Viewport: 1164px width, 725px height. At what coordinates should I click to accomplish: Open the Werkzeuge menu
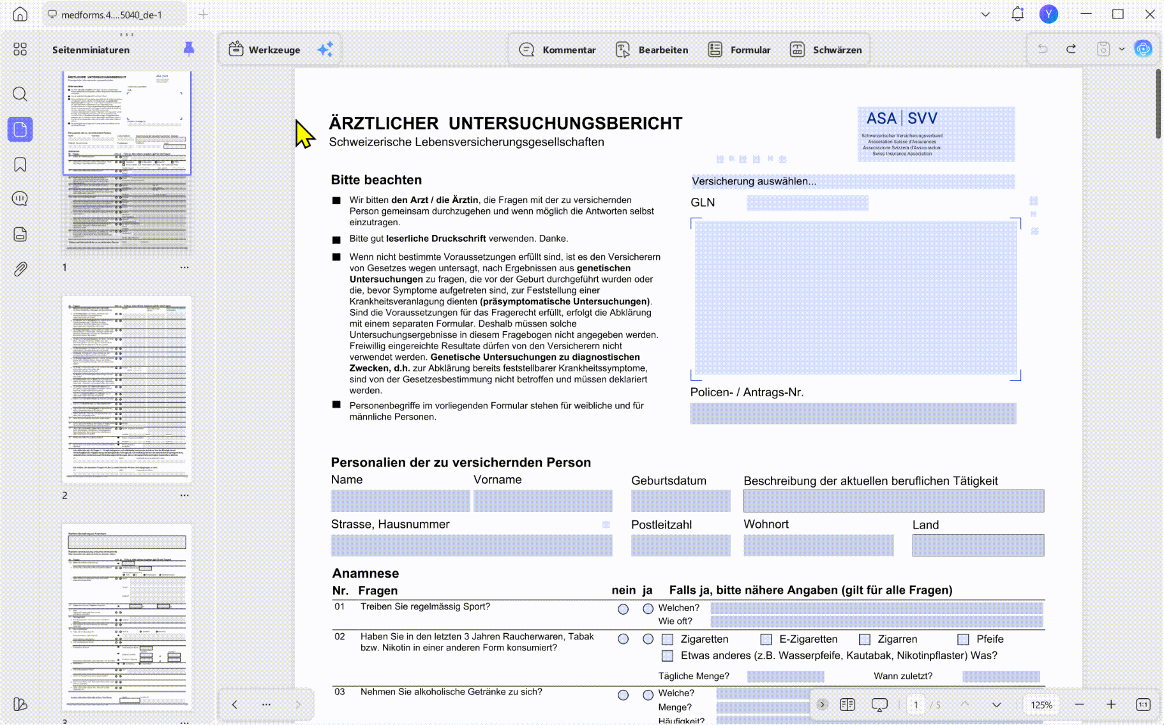click(x=265, y=49)
